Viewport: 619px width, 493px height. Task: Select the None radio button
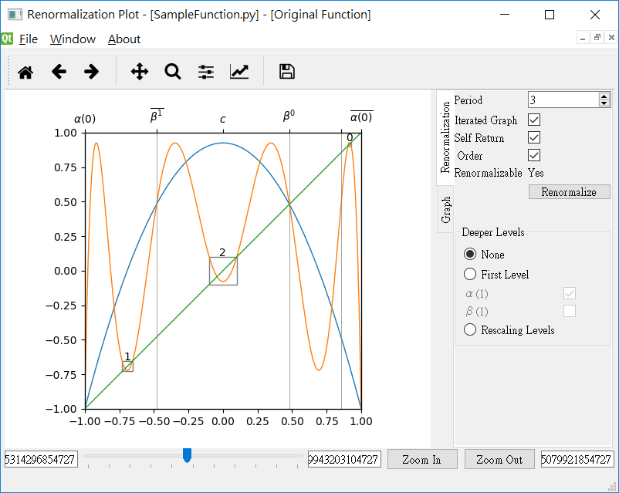(x=470, y=254)
